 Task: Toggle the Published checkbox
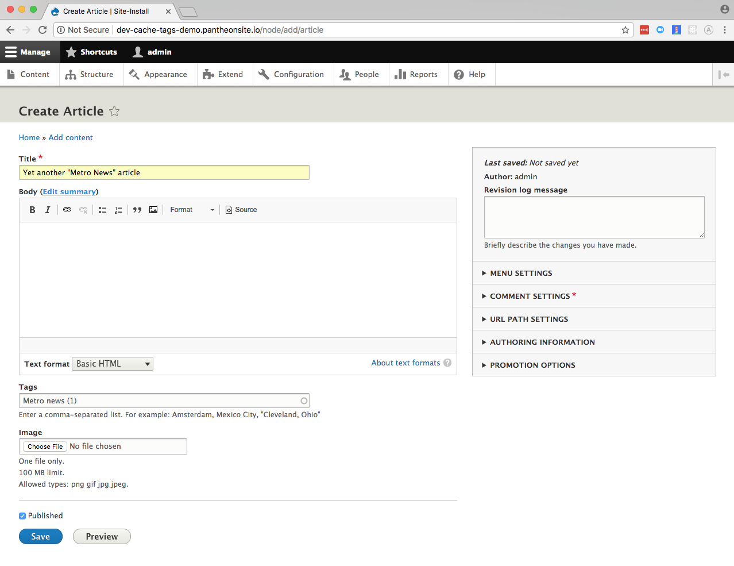[x=22, y=515]
